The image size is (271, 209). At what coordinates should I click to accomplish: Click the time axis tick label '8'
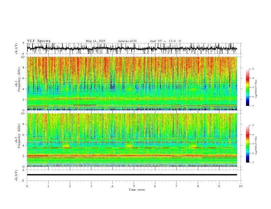coord(198,186)
